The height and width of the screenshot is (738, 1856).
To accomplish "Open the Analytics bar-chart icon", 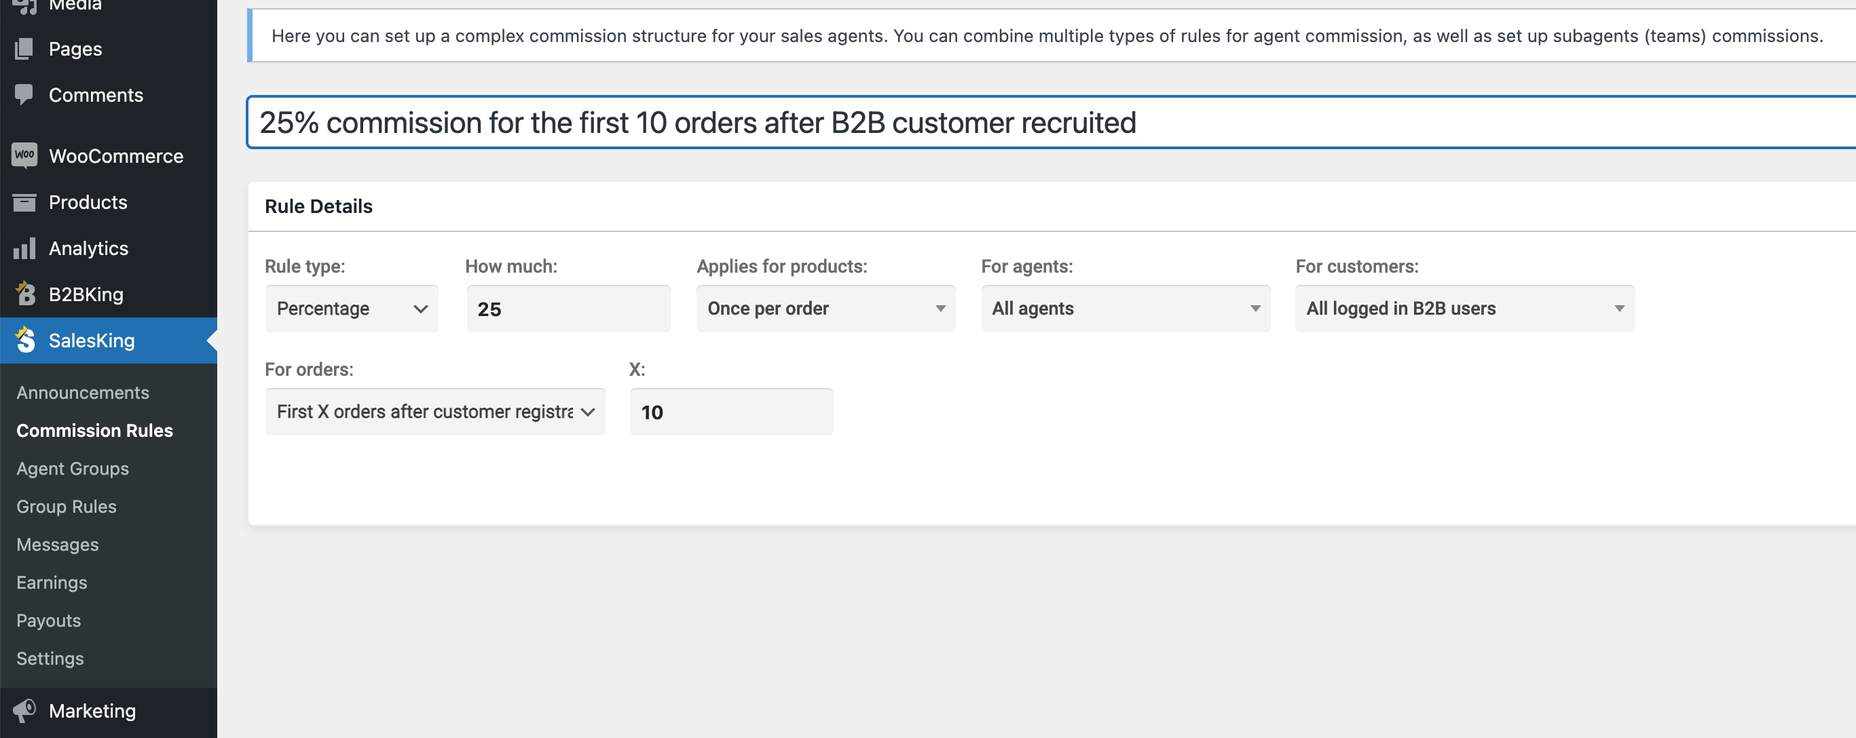I will [x=24, y=248].
